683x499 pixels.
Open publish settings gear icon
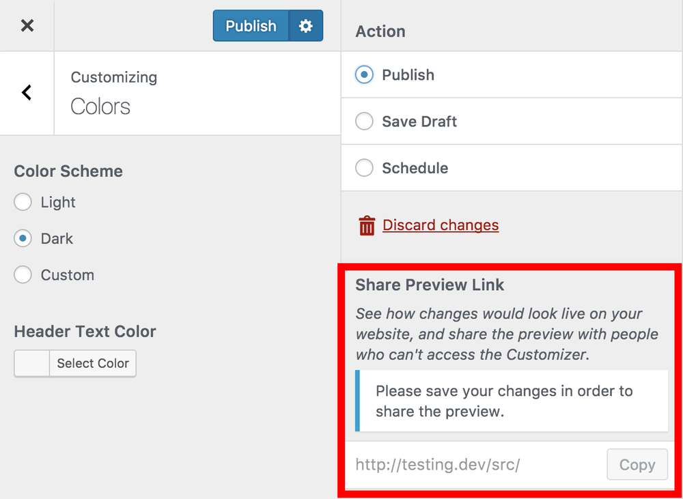coord(306,26)
